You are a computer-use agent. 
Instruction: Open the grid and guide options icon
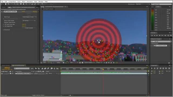pyautogui.click(x=51, y=63)
